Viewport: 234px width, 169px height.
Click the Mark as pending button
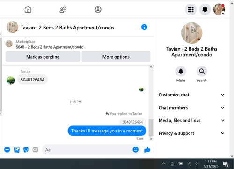(43, 57)
